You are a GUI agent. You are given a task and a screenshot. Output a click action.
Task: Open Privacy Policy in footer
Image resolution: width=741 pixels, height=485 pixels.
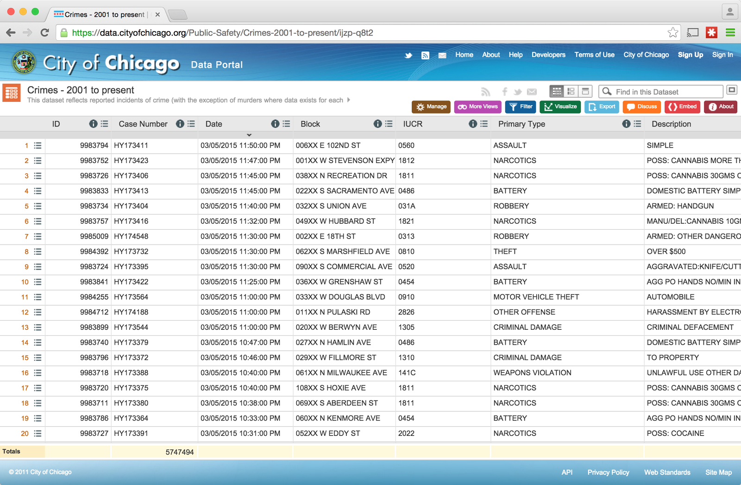pos(609,472)
